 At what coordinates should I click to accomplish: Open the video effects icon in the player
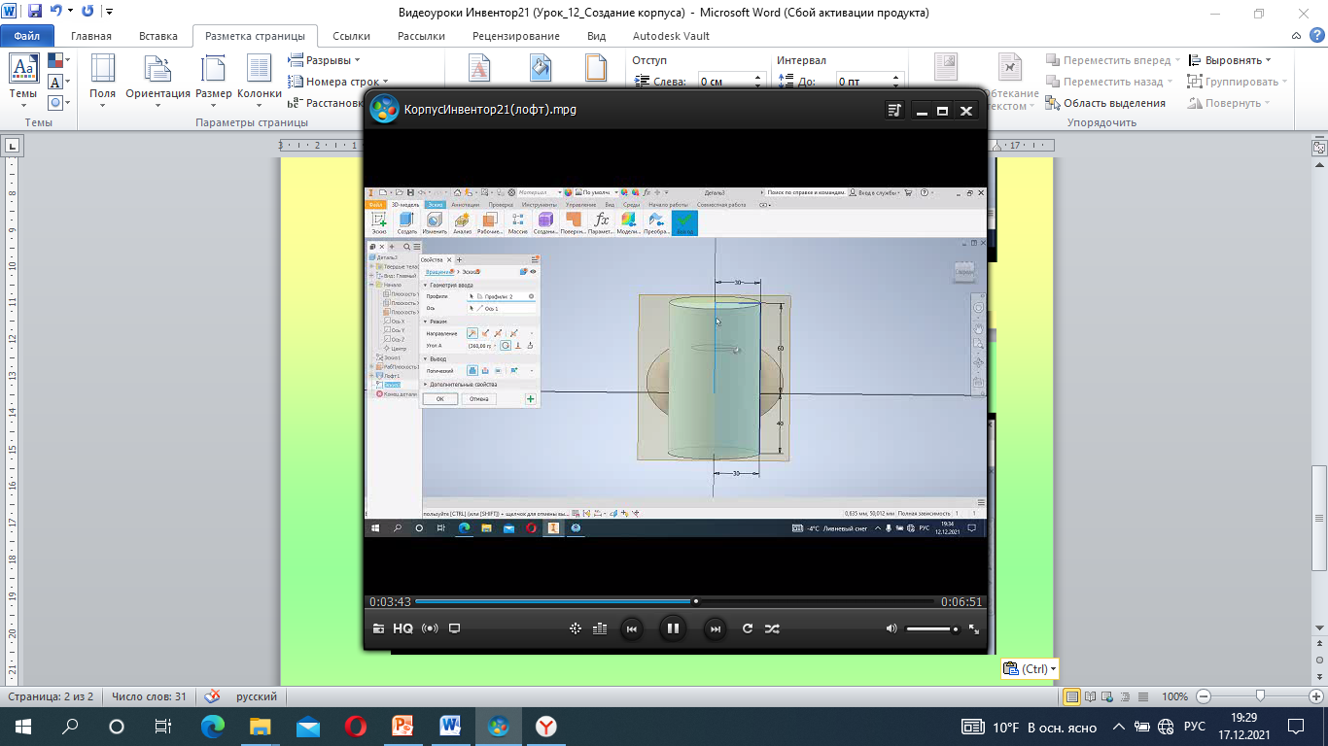click(x=576, y=628)
